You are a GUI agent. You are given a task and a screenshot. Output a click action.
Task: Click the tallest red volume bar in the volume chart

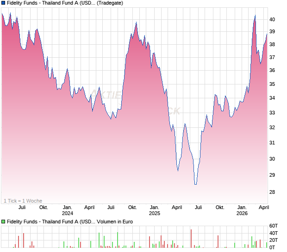(x=190, y=237)
